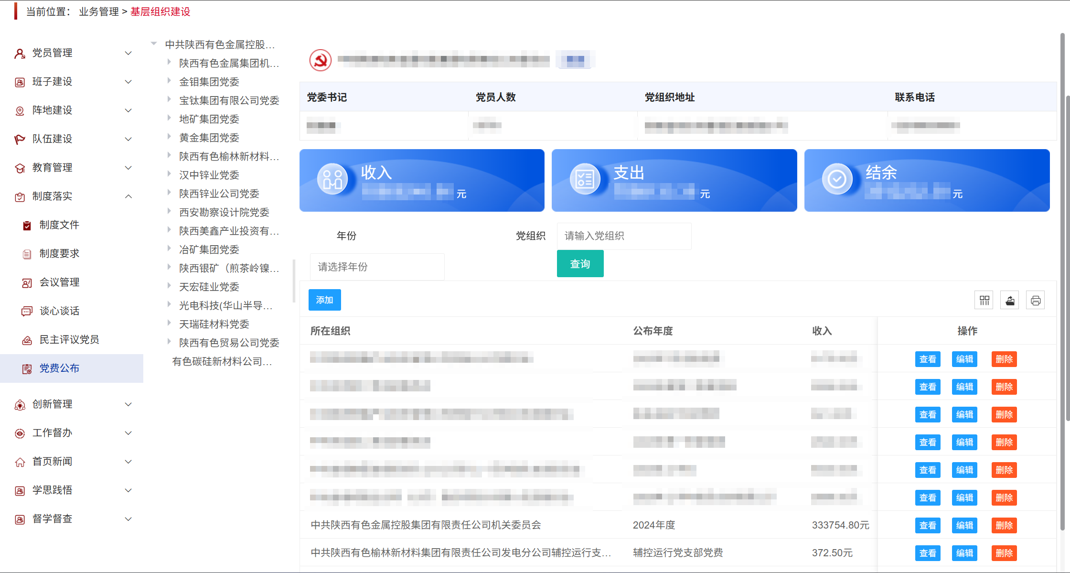1070x573 pixels.
Task: Click the checkmark icon on the 结余 card
Action: [x=837, y=179]
